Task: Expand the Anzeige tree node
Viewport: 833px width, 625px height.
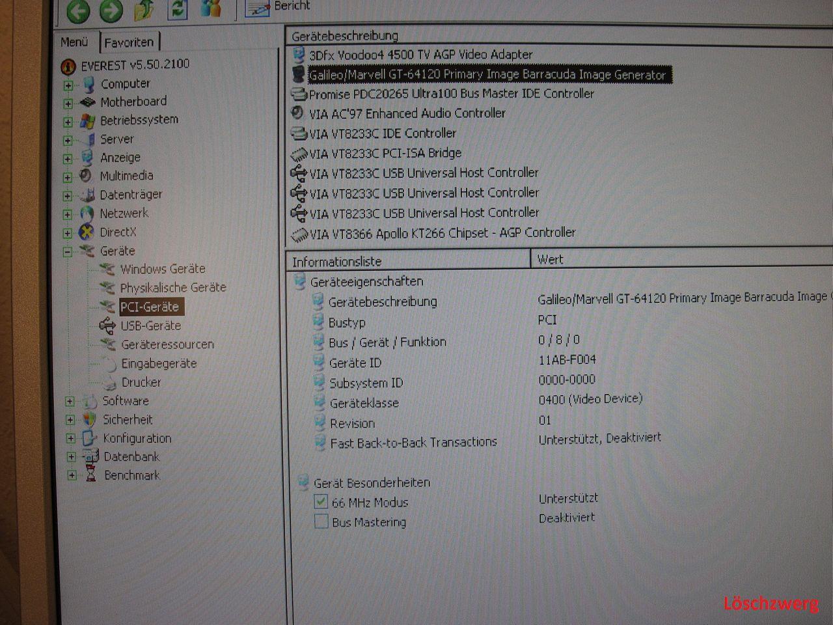Action: [x=68, y=159]
